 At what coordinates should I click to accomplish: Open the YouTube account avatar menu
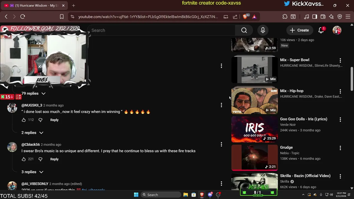337,30
